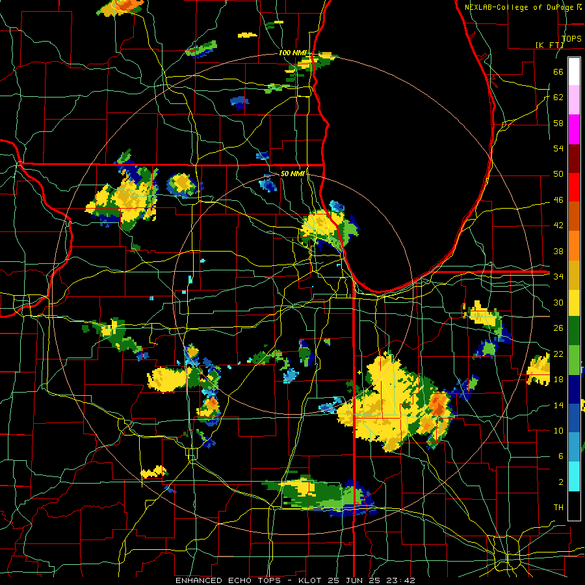Click the "26" legend value
Screen dimensions: 585x585
[558, 328]
